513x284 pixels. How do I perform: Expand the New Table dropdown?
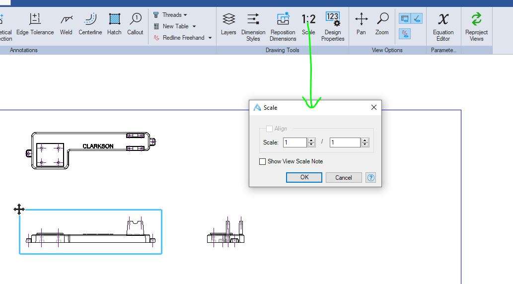click(194, 26)
